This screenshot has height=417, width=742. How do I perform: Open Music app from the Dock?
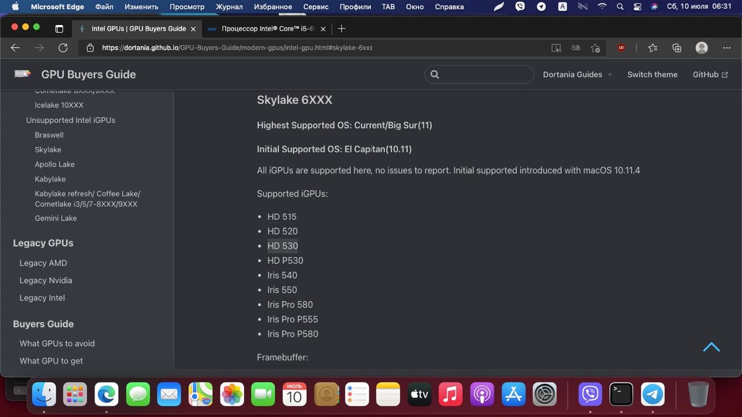tap(451, 394)
